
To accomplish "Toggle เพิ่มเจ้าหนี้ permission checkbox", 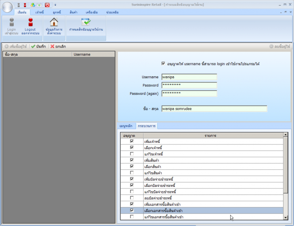I will pyautogui.click(x=132, y=141).
